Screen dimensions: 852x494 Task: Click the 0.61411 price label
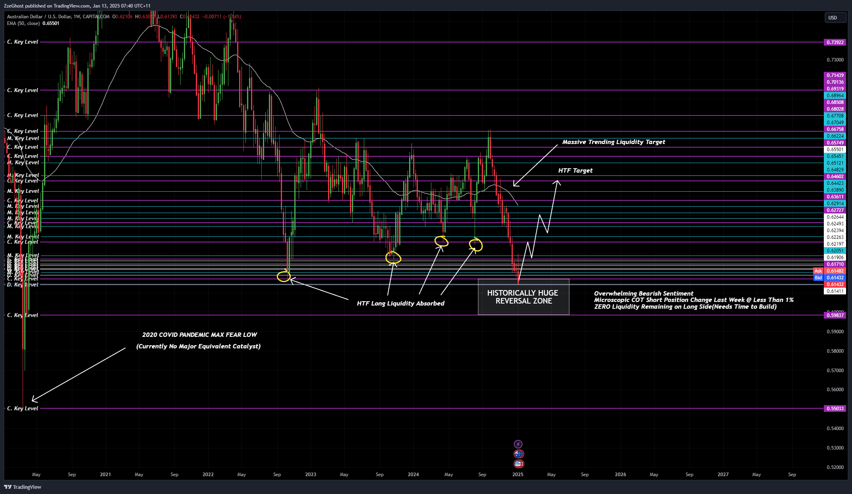click(835, 291)
